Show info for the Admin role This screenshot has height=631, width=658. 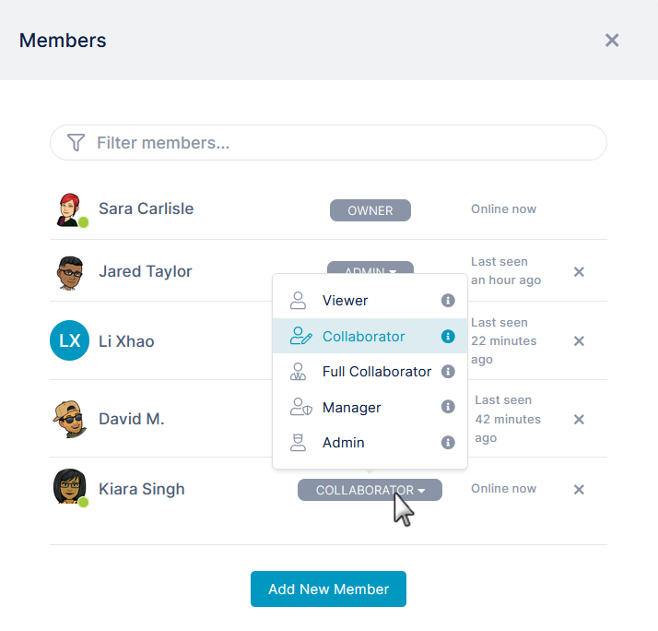(448, 443)
